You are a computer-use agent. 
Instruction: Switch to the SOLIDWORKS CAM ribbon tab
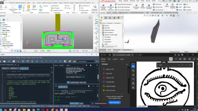156,13
